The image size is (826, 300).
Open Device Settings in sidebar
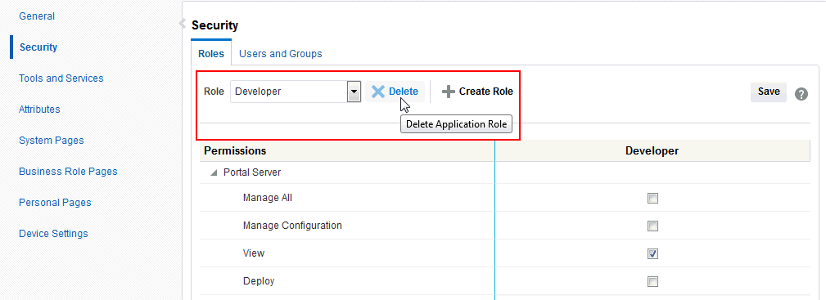coord(53,234)
